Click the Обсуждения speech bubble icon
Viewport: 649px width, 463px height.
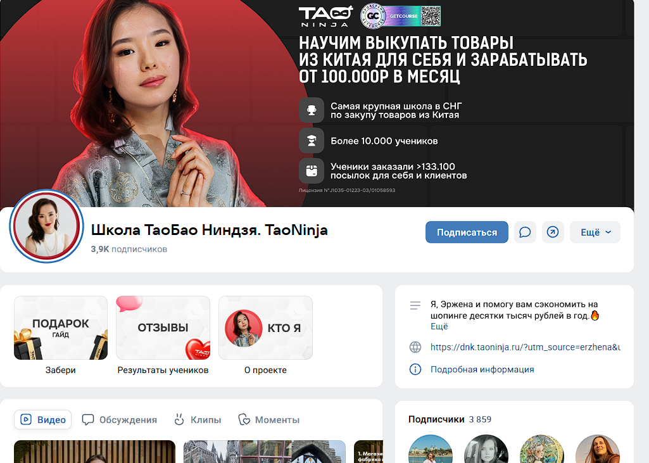(89, 419)
